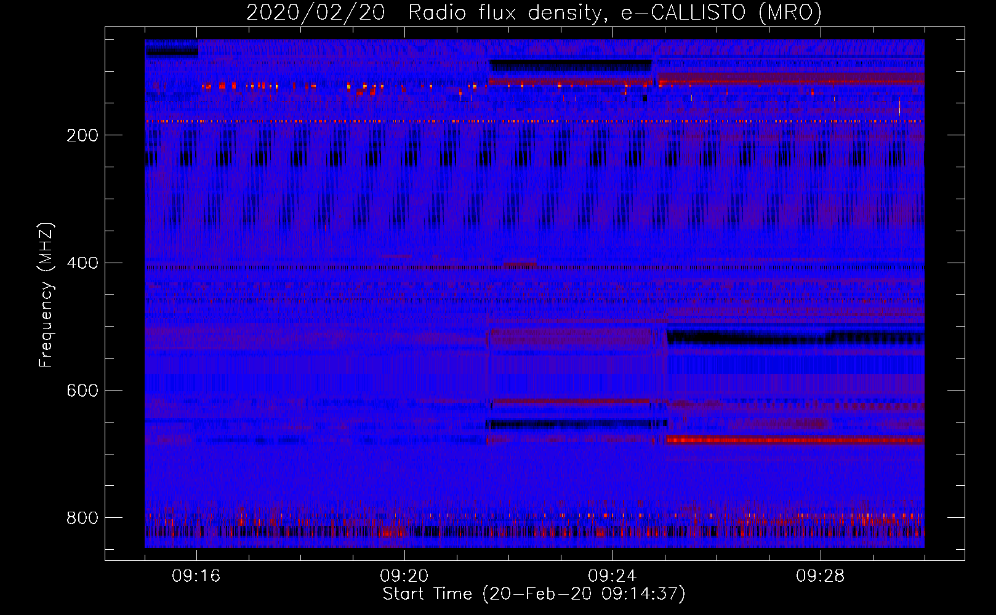Click the 200 frequency tick label
This screenshot has width=996, height=615.
(82, 135)
